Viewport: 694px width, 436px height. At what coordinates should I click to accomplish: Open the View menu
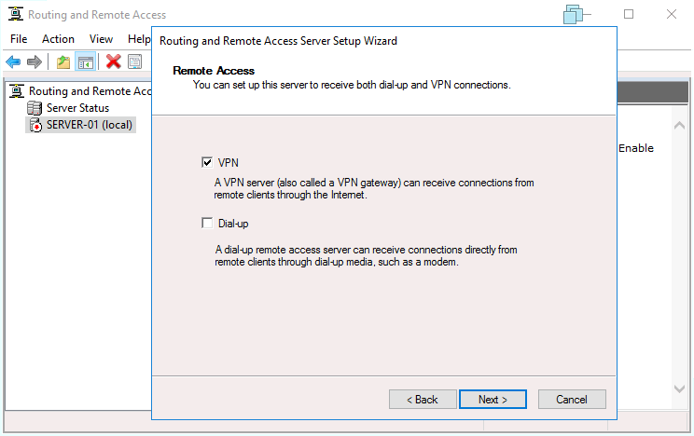[x=101, y=39]
